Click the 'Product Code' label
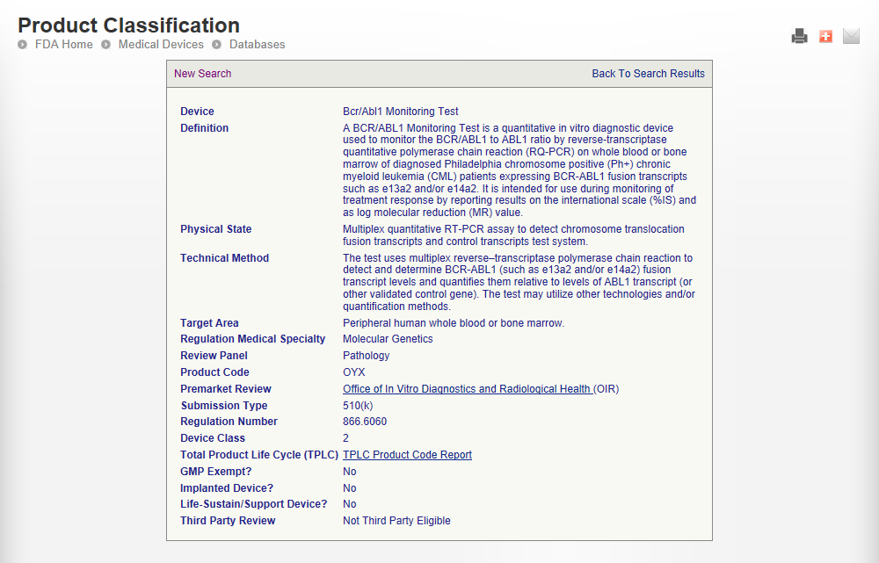This screenshot has height=563, width=879. pos(214,372)
